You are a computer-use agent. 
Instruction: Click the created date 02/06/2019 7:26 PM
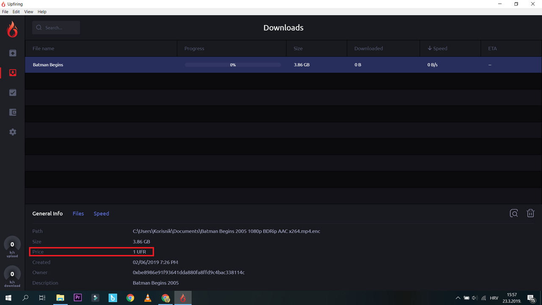(155, 262)
